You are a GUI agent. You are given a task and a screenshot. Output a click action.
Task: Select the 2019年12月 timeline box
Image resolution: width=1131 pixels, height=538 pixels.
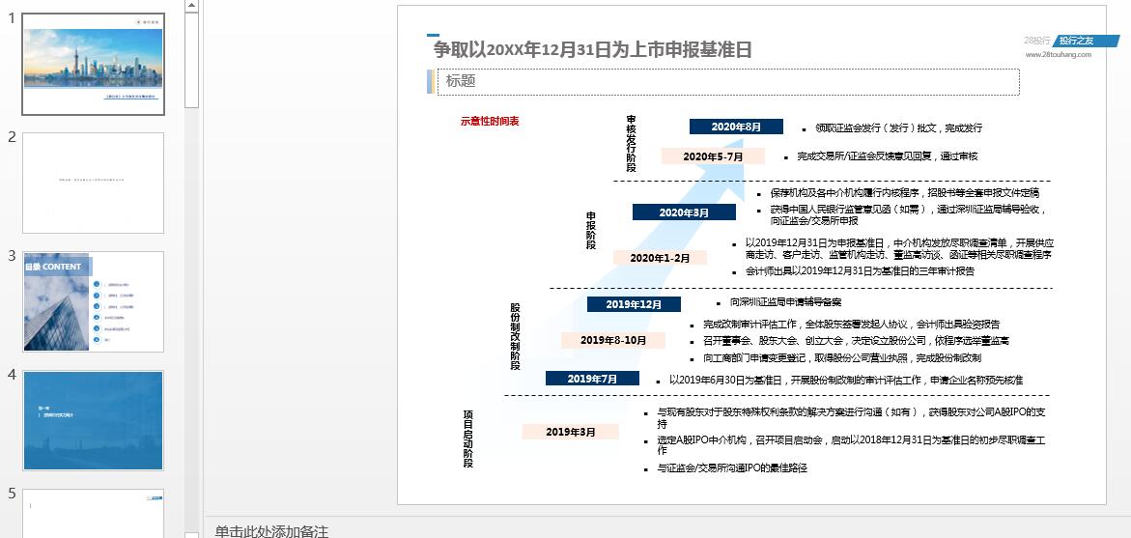click(634, 304)
